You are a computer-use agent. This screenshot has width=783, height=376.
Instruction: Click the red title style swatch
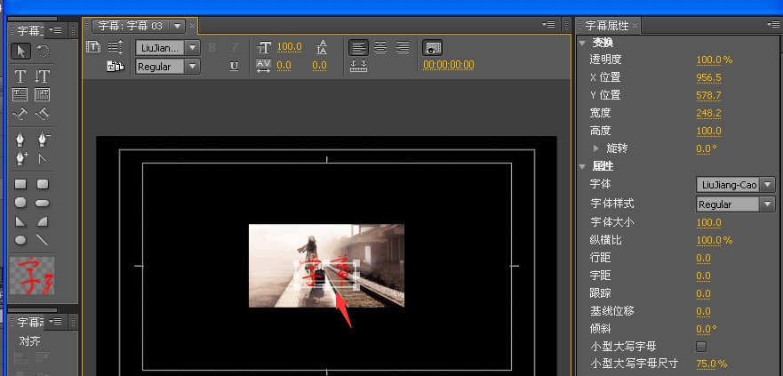31,276
